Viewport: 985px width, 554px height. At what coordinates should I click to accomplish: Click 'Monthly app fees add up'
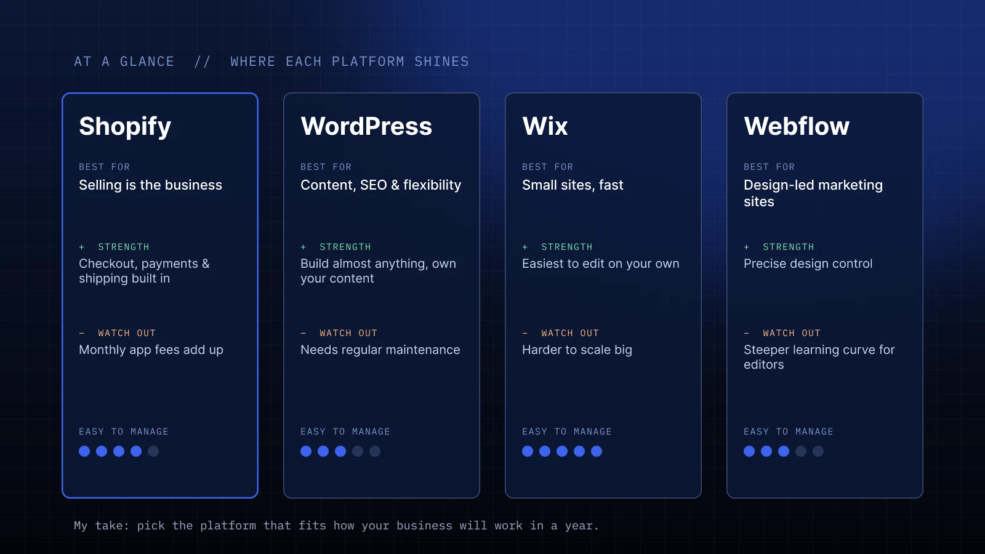tap(151, 350)
